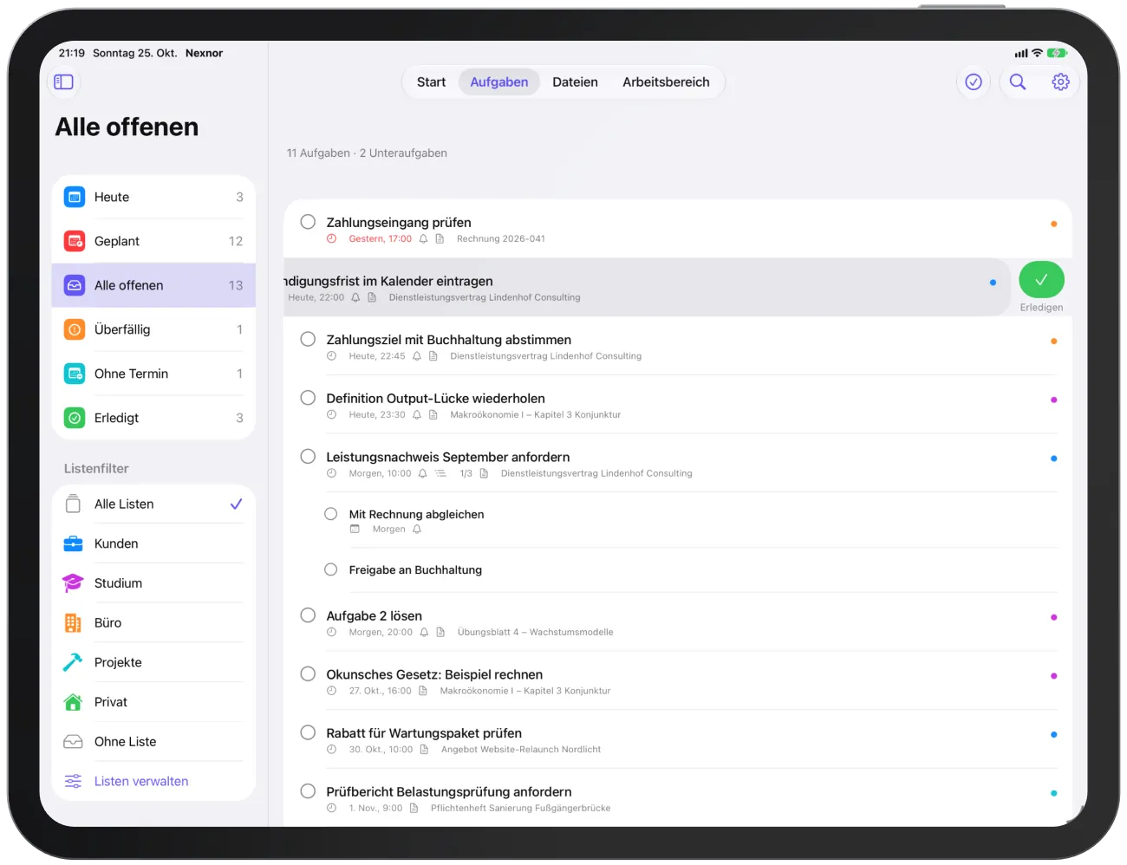
Task: Toggle the sidebar panel icon
Action: [63, 82]
